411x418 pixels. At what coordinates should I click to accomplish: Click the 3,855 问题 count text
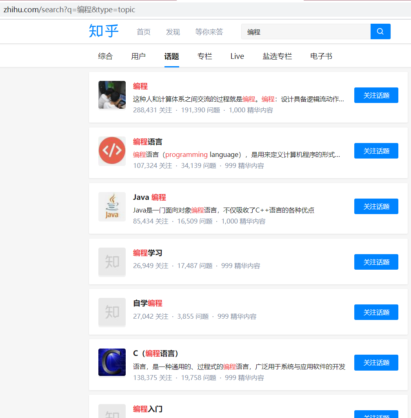click(193, 316)
